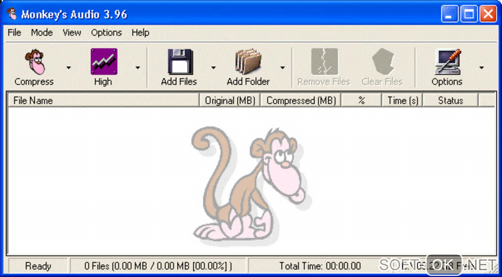The width and height of the screenshot is (502, 277).
Task: Click the Clear Files icon
Action: click(x=383, y=62)
